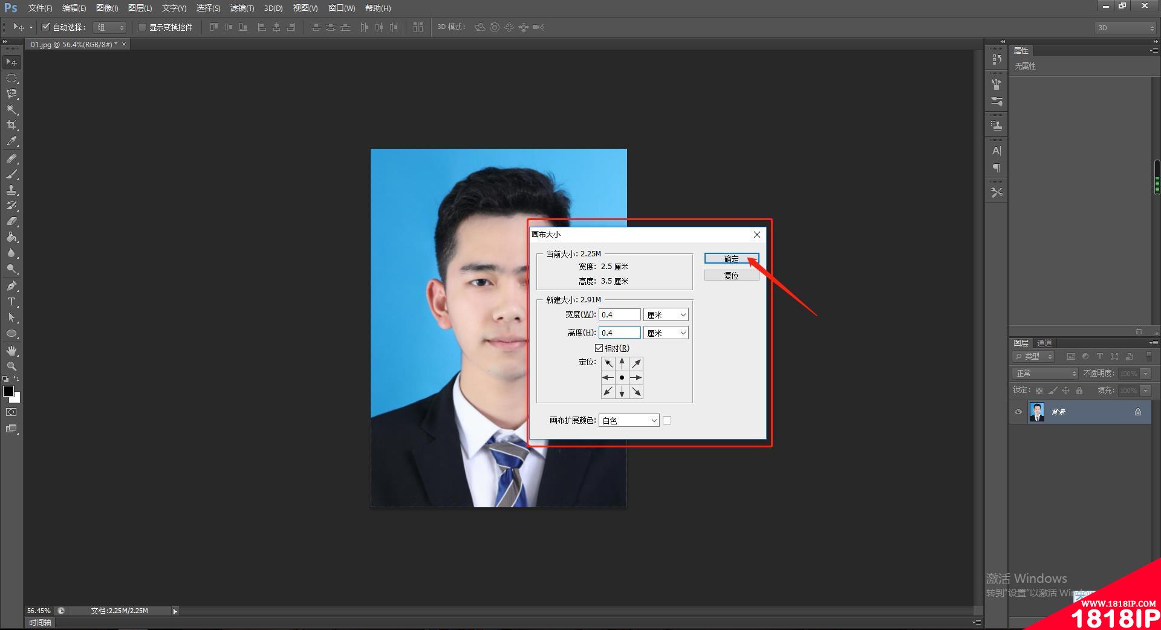Toggle lock image pixels
Image resolution: width=1161 pixels, height=630 pixels.
1053,391
